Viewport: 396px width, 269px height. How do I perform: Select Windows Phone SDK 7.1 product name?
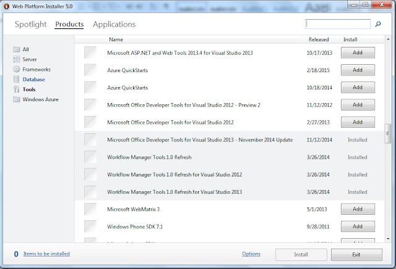[x=135, y=226]
